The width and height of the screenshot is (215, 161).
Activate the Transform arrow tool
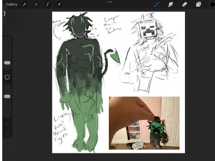click(59, 4)
